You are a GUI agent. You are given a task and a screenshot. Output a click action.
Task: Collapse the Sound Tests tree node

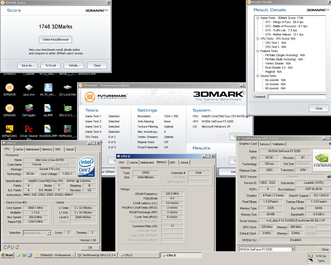coord(258,76)
